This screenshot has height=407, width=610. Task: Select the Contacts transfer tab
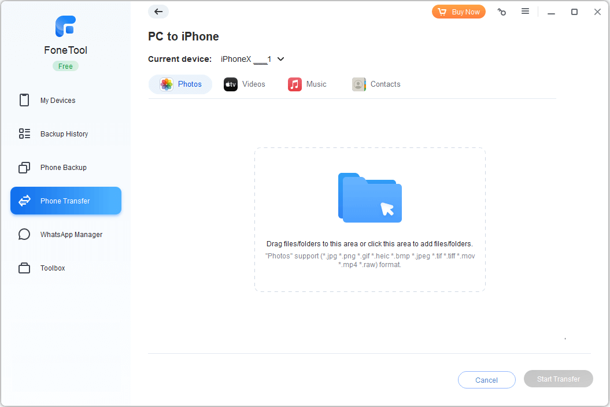[x=376, y=84]
